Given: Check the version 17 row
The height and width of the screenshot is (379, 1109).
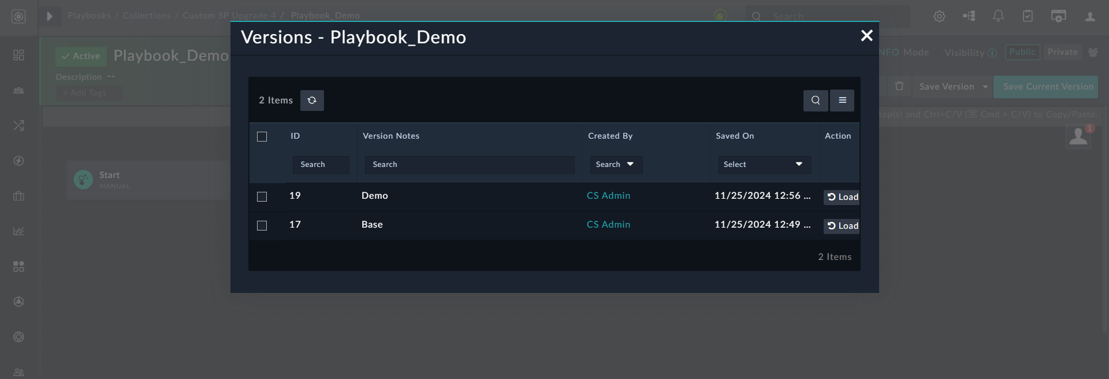Looking at the screenshot, I should click(262, 226).
